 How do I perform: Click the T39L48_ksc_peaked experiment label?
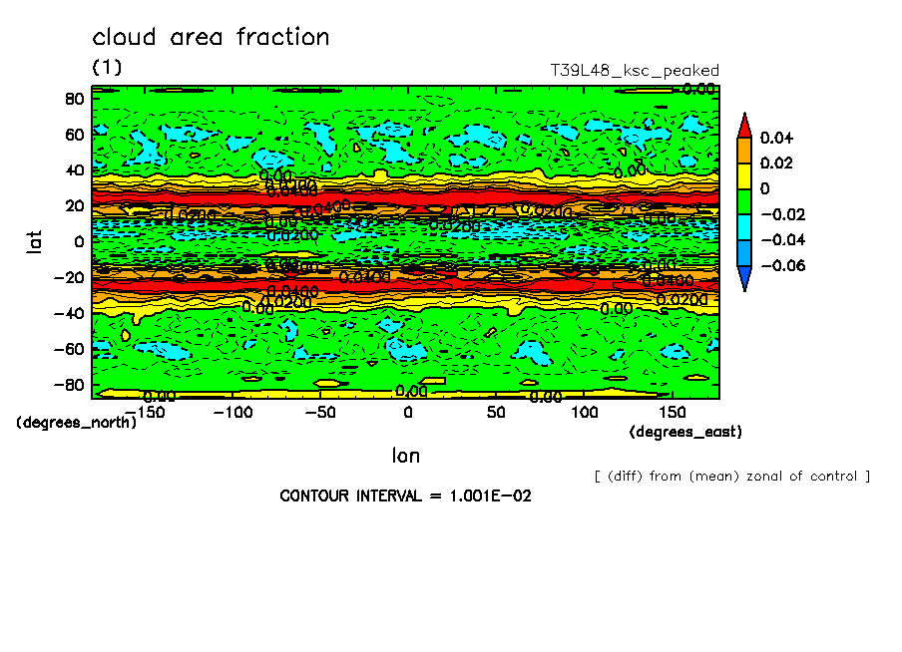click(635, 71)
